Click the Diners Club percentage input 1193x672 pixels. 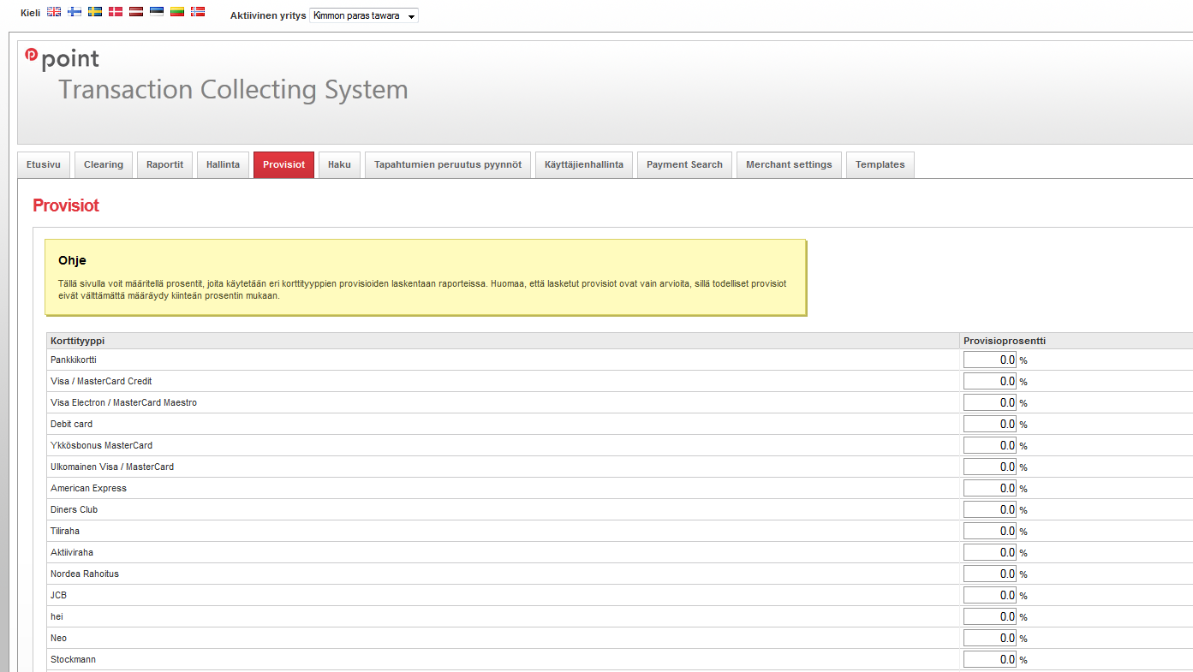[x=990, y=509]
